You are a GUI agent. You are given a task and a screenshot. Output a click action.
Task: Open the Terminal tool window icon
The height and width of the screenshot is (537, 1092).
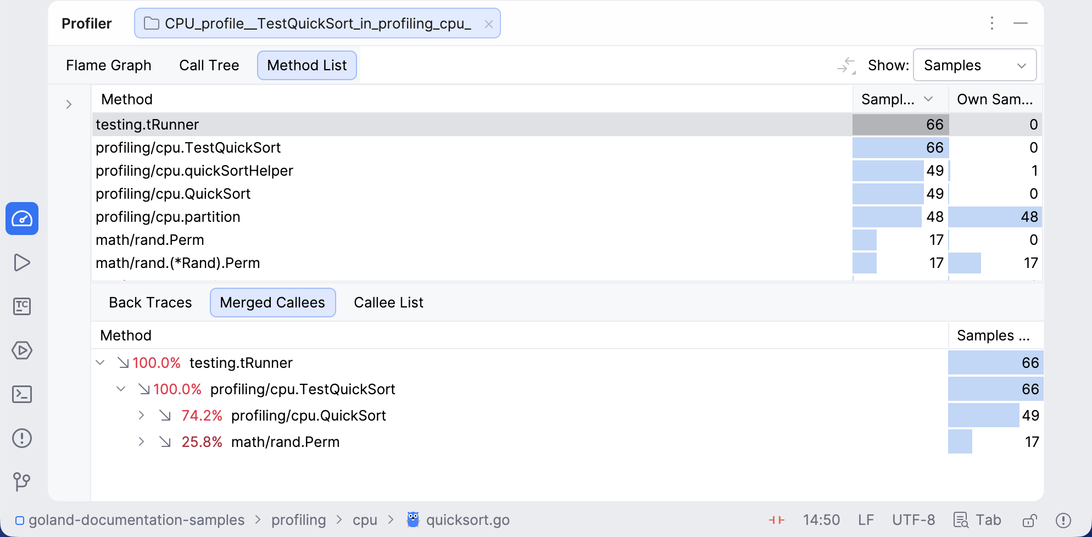22,394
